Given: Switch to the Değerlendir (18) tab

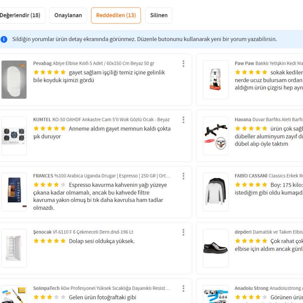Looking at the screenshot, I should (x=20, y=15).
